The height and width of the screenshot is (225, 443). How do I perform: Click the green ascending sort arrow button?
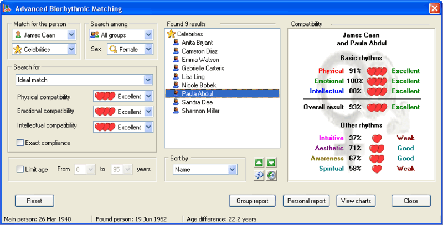[x=259, y=163]
